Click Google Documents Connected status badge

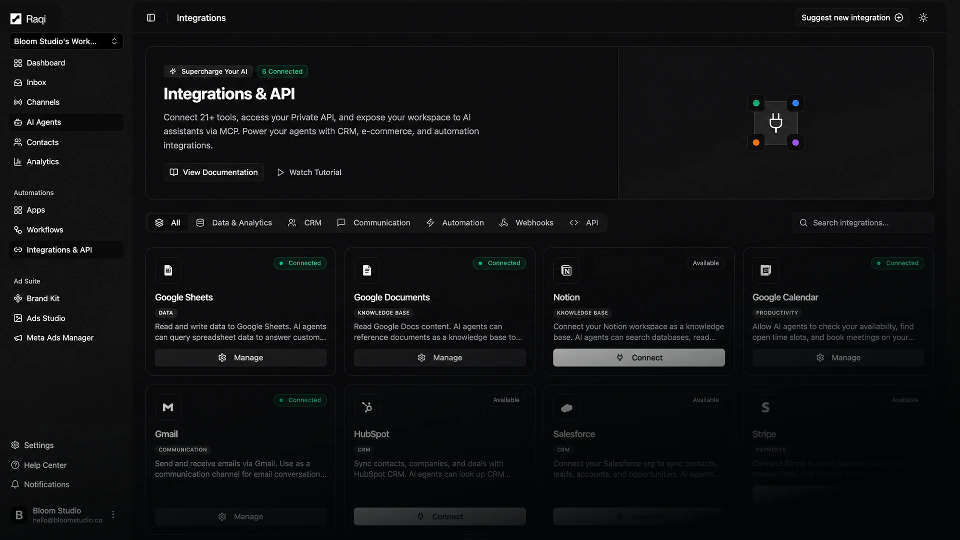coord(499,263)
